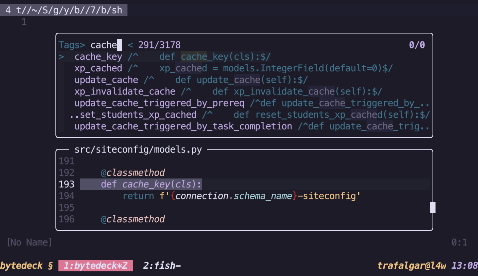Screen dimensions: 478x276
Task: Click the 0/0 counter at top right
Action: (x=417, y=45)
